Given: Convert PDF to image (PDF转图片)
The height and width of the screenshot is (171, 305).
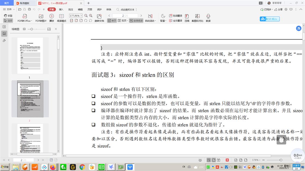Looking at the screenshot, I should [41, 18].
